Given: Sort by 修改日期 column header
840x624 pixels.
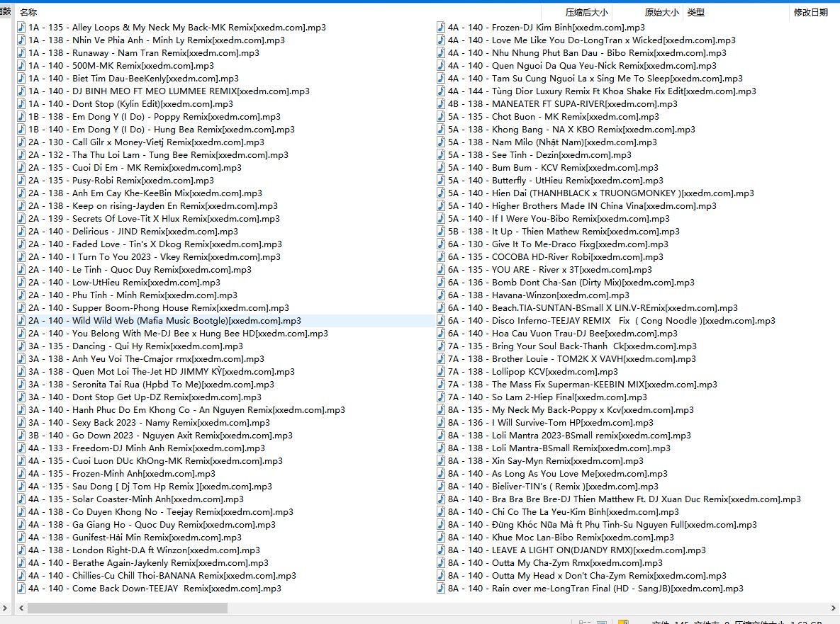Looking at the screenshot, I should (810, 12).
